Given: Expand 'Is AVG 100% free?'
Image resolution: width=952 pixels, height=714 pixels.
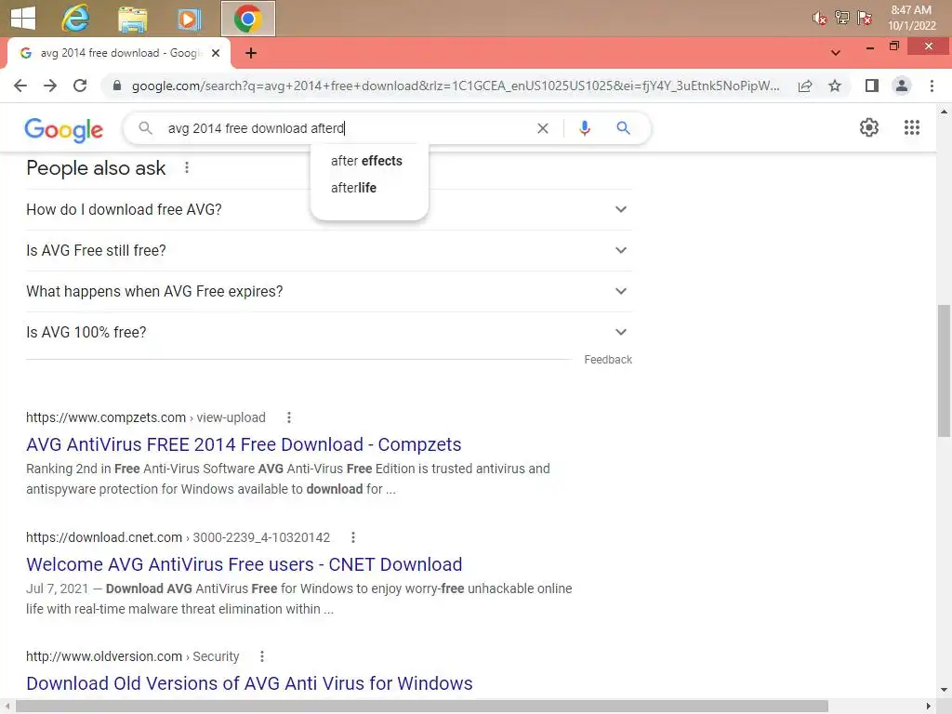Looking at the screenshot, I should pyautogui.click(x=329, y=332).
